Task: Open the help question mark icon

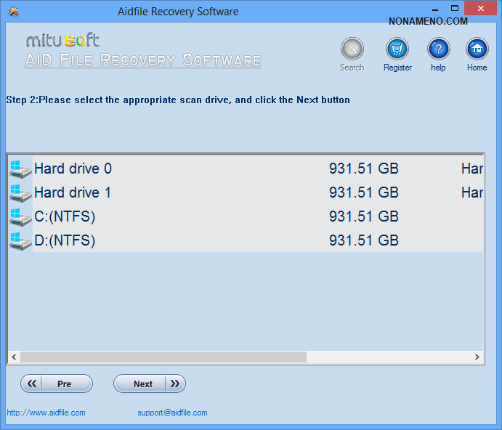Action: [x=438, y=49]
